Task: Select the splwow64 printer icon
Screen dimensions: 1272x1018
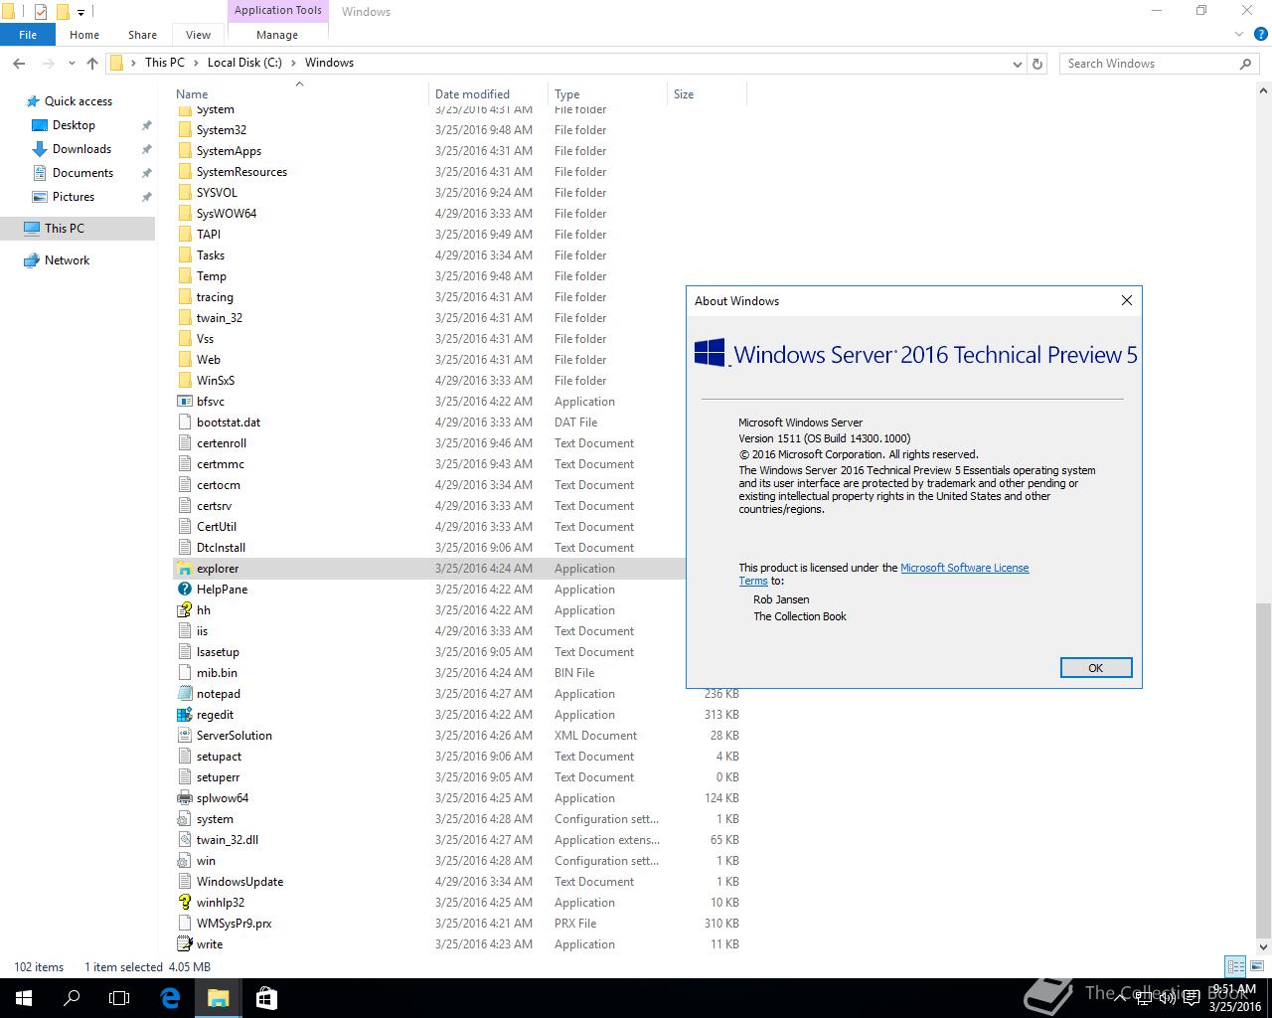Action: [x=184, y=798]
